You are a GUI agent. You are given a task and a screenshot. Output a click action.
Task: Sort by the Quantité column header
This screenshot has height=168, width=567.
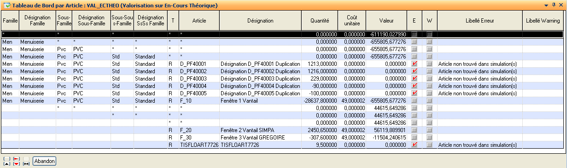point(320,21)
